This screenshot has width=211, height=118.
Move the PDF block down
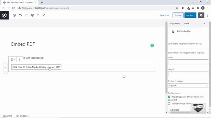click(5, 71)
